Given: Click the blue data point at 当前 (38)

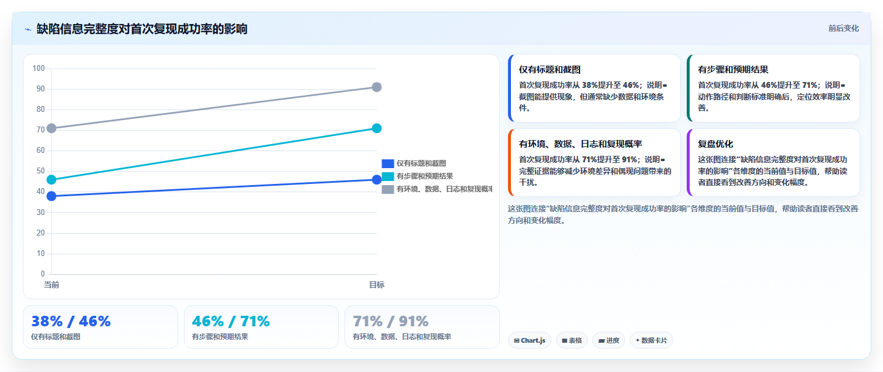Looking at the screenshot, I should 52,196.
